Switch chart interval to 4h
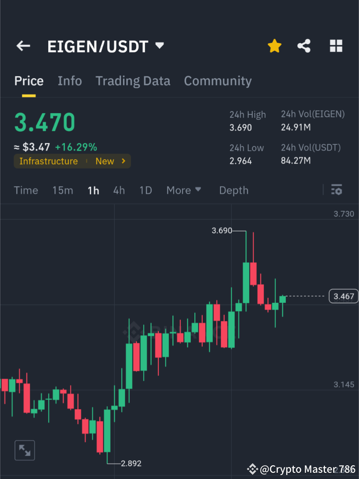 pos(119,190)
